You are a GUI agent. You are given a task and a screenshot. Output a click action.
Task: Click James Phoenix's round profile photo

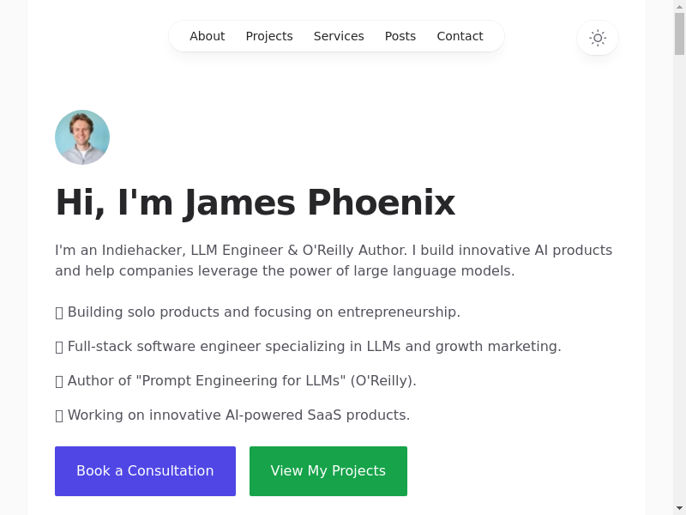(82, 137)
